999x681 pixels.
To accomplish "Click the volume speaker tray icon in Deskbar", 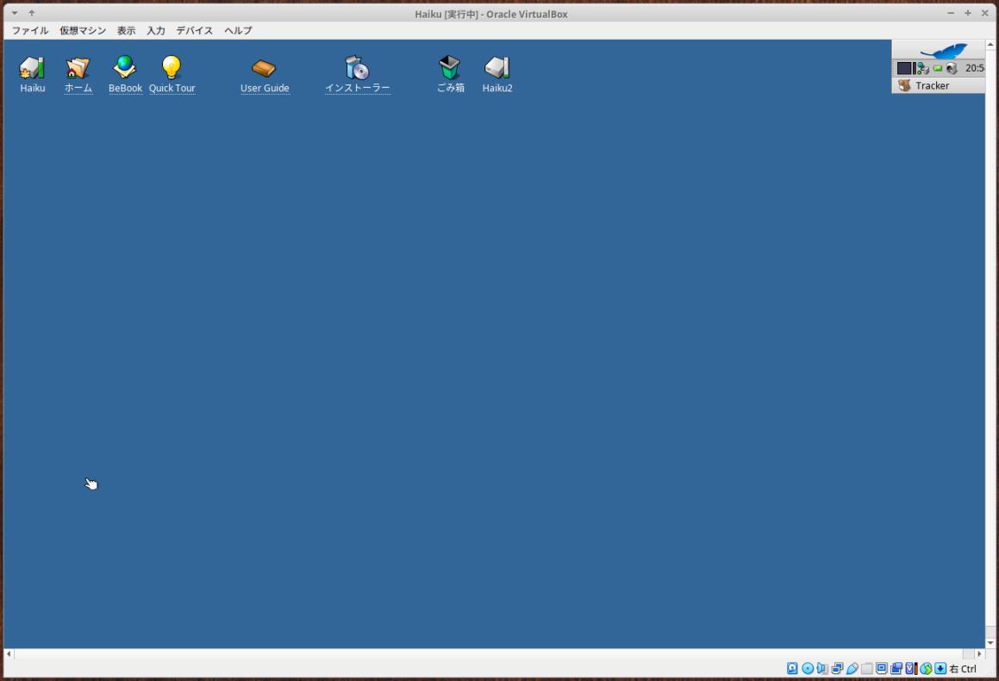I will (x=952, y=68).
